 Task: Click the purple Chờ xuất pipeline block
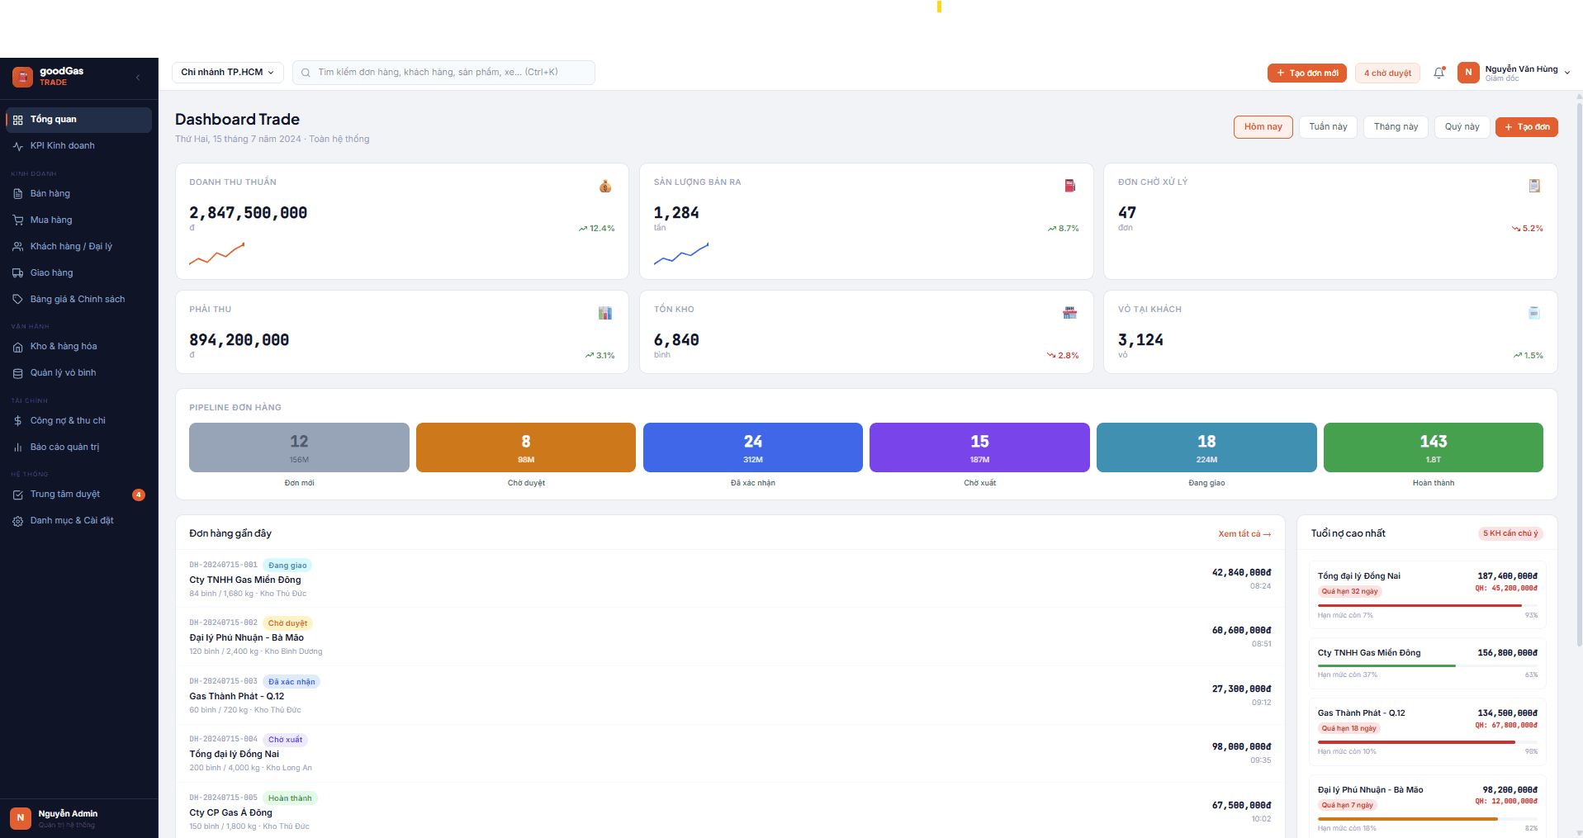[x=979, y=447]
